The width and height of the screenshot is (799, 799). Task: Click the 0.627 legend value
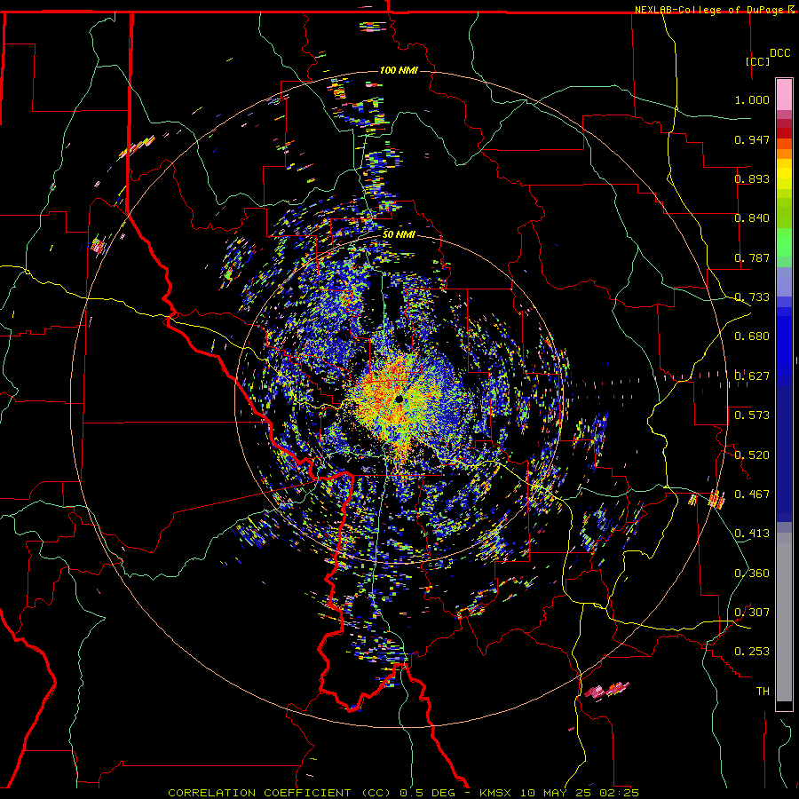click(x=752, y=376)
